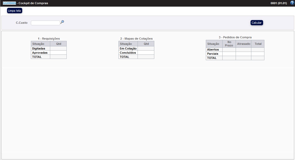Click the help question mark icon

[292, 3]
